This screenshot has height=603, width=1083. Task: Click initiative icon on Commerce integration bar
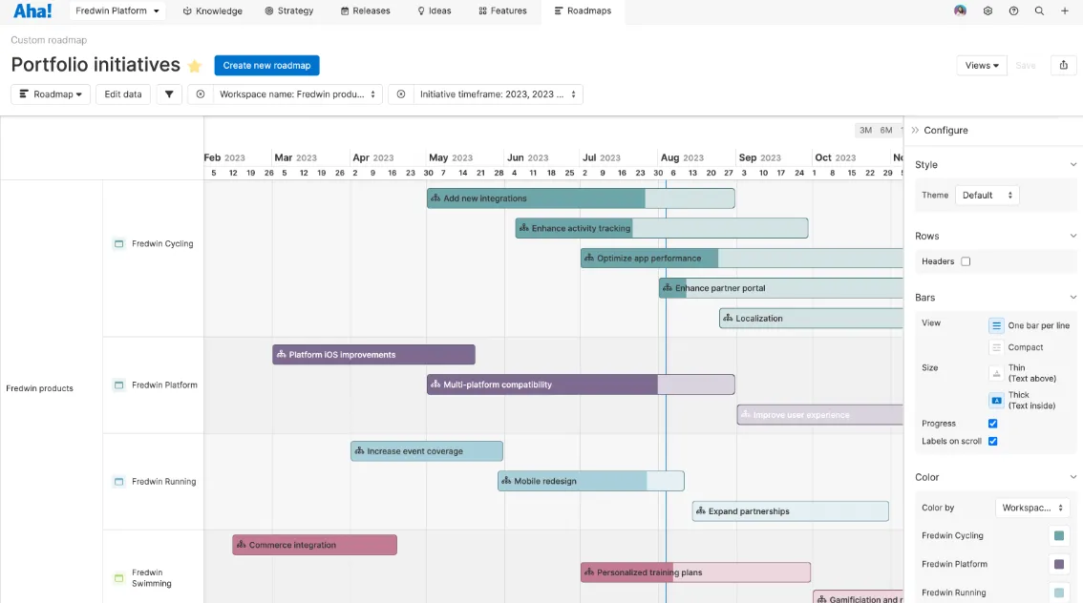pos(241,545)
